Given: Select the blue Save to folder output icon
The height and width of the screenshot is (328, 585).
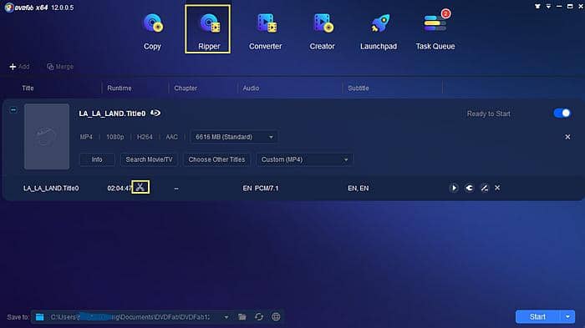Looking at the screenshot, I should 39,317.
